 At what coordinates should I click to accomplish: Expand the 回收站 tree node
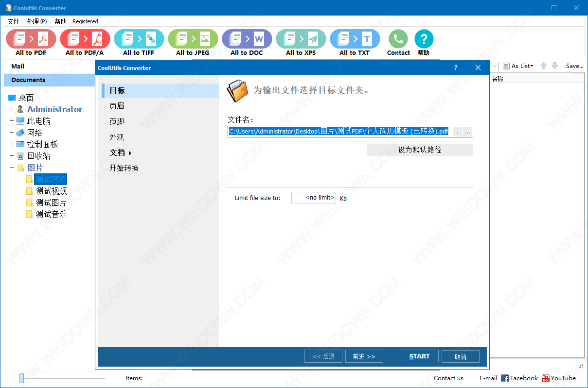[12, 156]
